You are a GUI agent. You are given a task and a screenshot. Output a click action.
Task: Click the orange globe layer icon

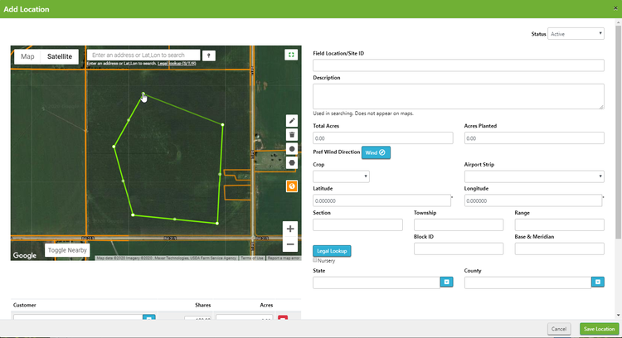click(x=292, y=186)
